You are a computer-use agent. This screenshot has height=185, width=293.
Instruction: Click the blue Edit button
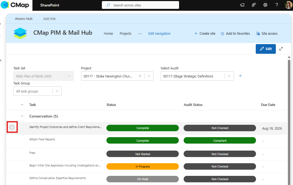pos(266,49)
